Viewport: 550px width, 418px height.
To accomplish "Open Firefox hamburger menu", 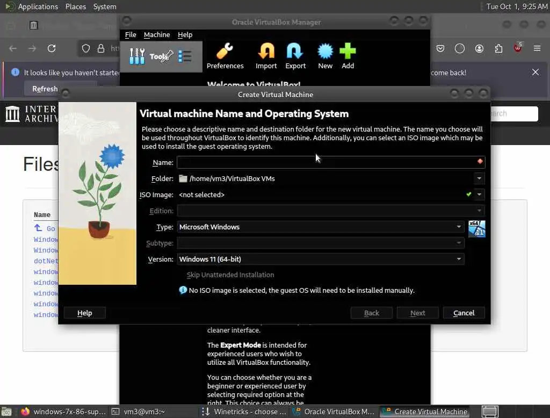I will pos(537,48).
